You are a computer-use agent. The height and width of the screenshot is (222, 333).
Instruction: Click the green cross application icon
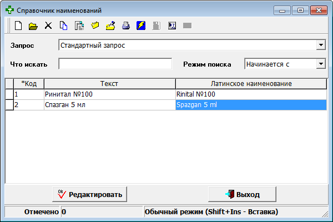[x=9, y=10]
